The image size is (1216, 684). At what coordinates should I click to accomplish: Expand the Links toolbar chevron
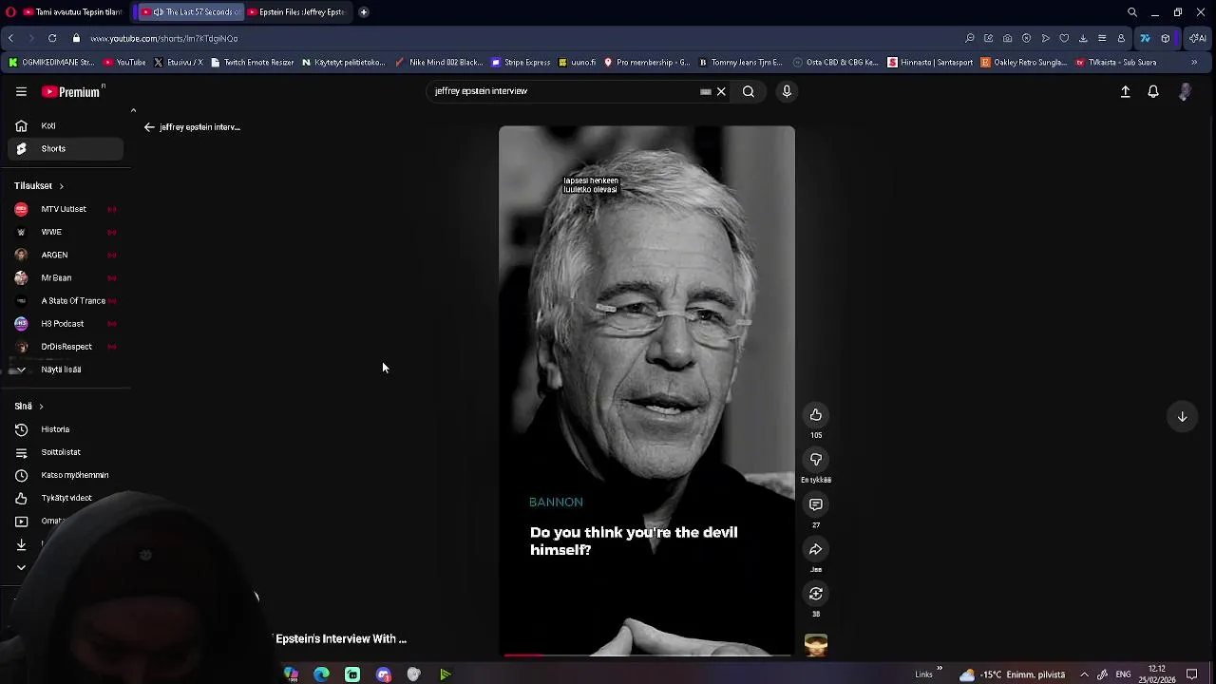(940, 669)
